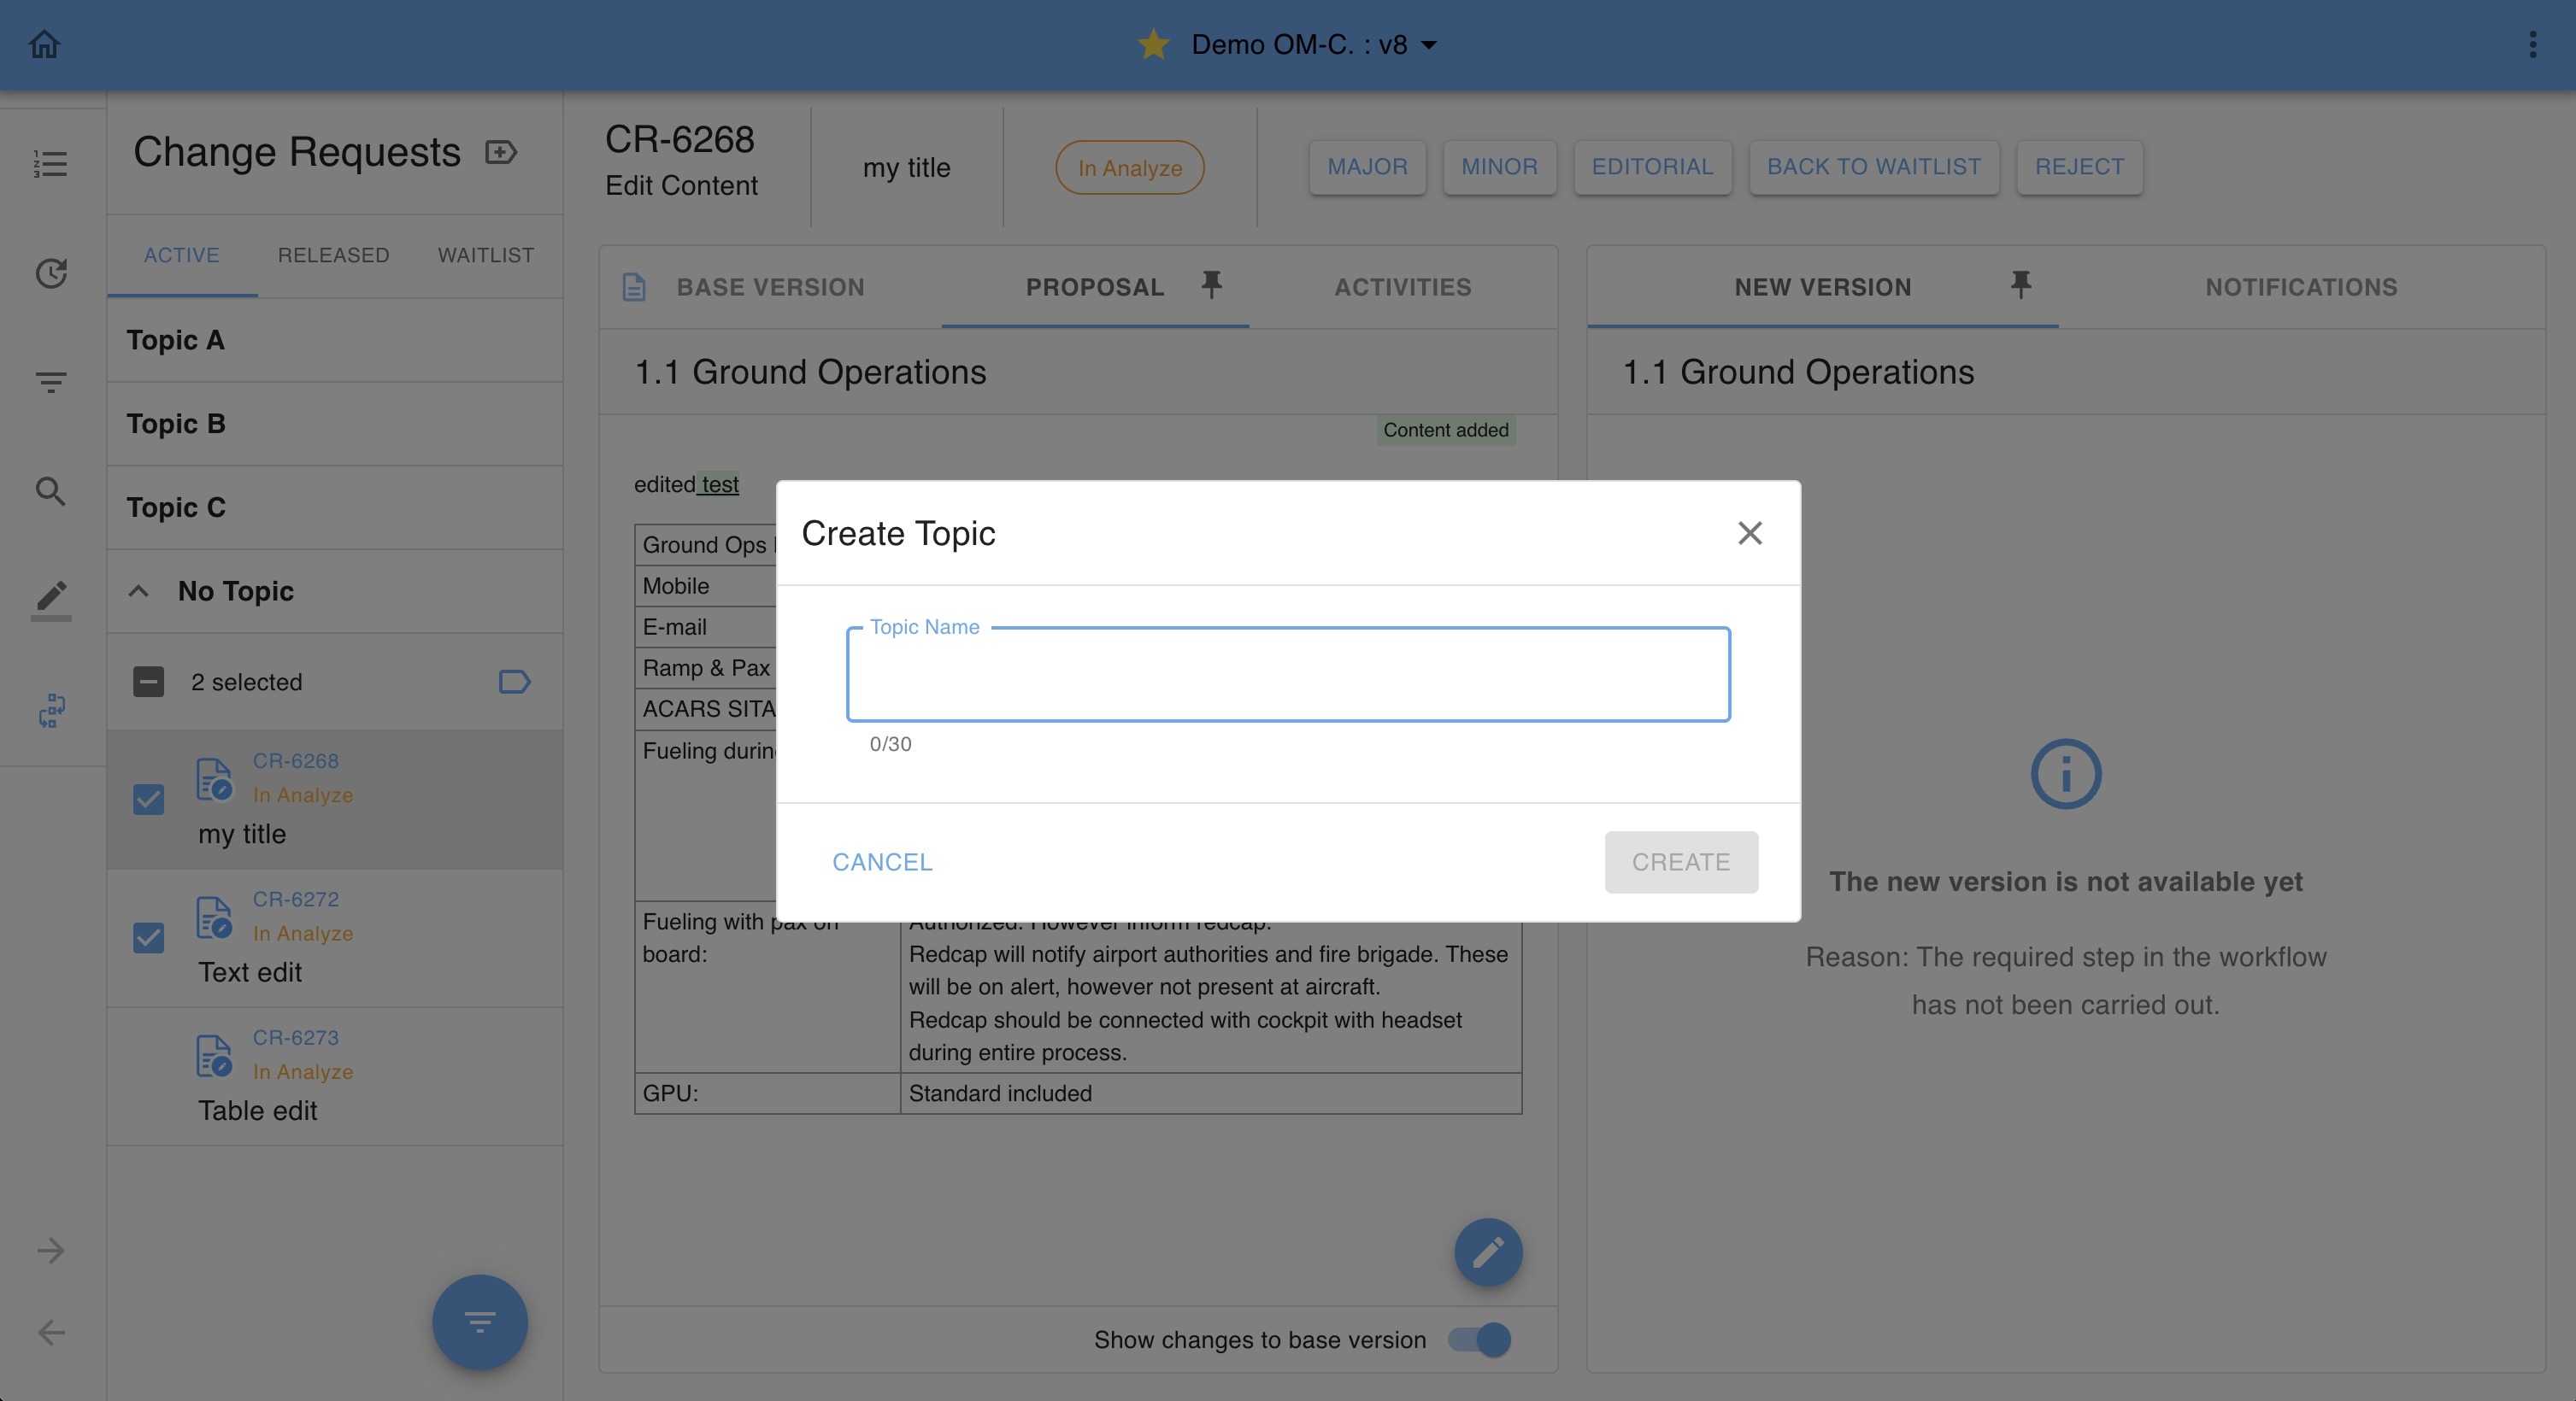Screen dimensions: 2576x1401
Task: Click the label tag icon beside 2 selected
Action: [514, 683]
